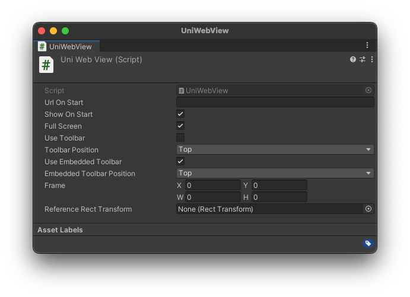Click the asset label tag icon
410x297 pixels.
click(x=368, y=244)
